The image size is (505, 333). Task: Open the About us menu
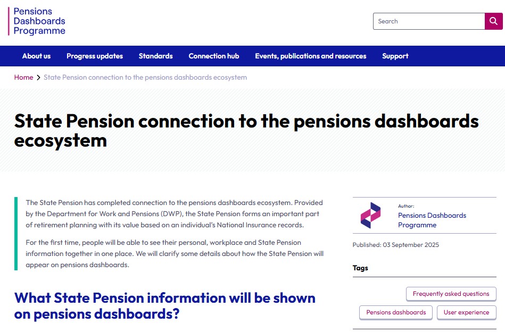coord(36,56)
